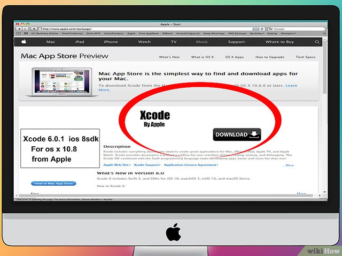
Task: Go to OS X Apps link
Action: [234, 57]
